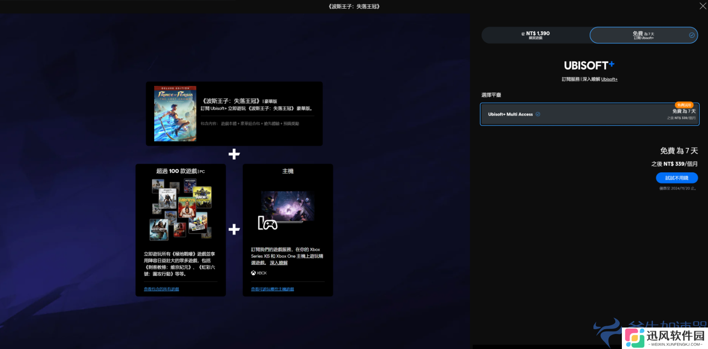Click the blue free trial button
This screenshot has width=708, height=349.
click(x=677, y=178)
